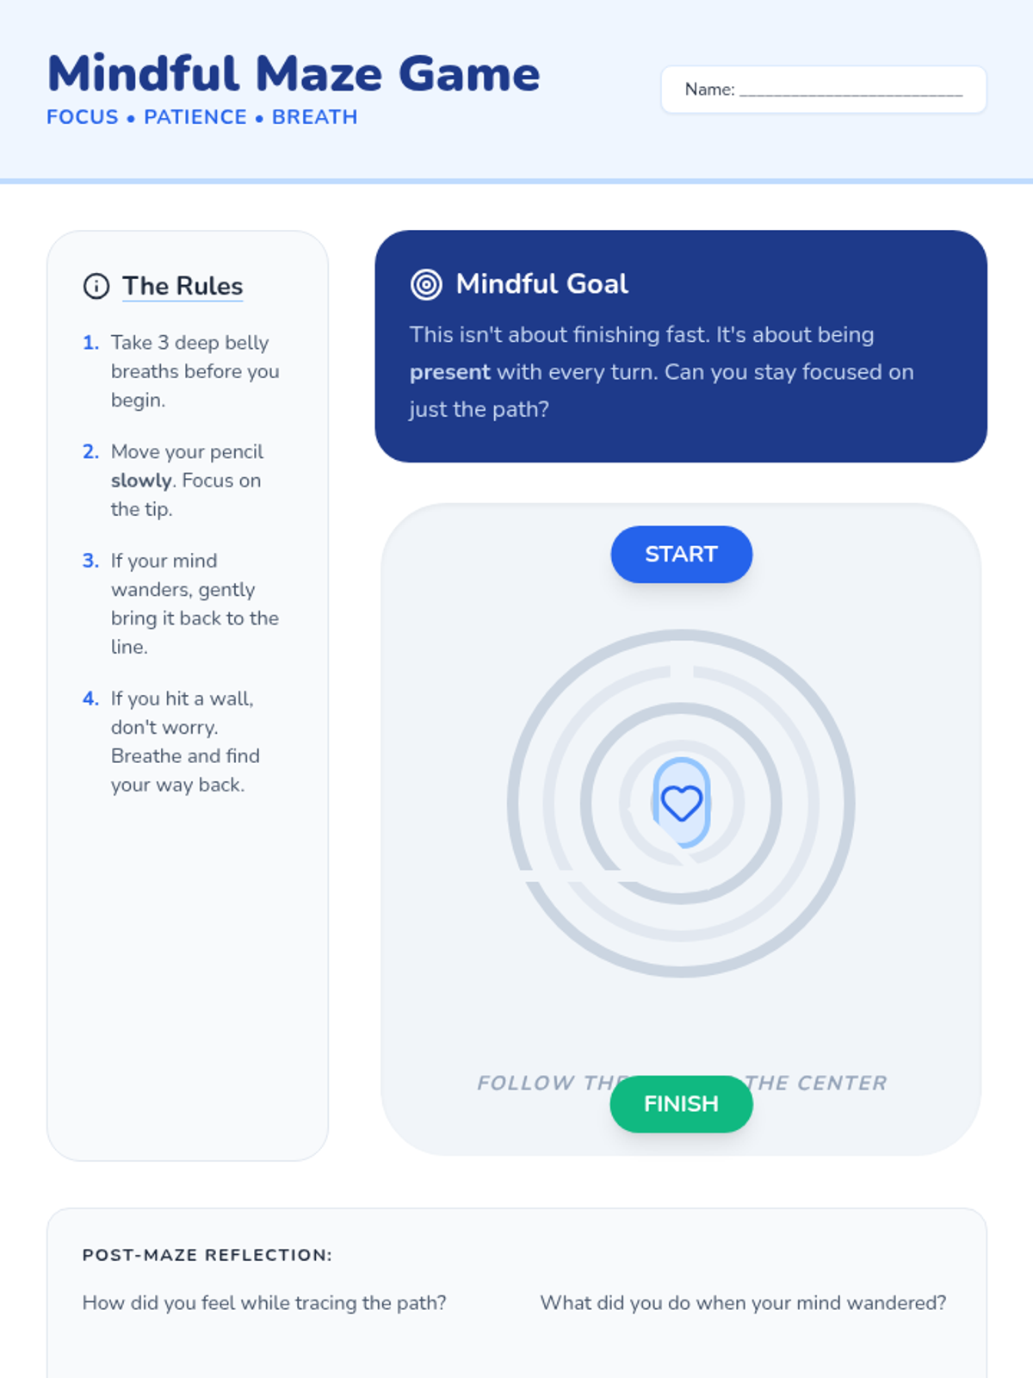Click the Mindful Goal heading text
The image size is (1033, 1378).
point(542,284)
